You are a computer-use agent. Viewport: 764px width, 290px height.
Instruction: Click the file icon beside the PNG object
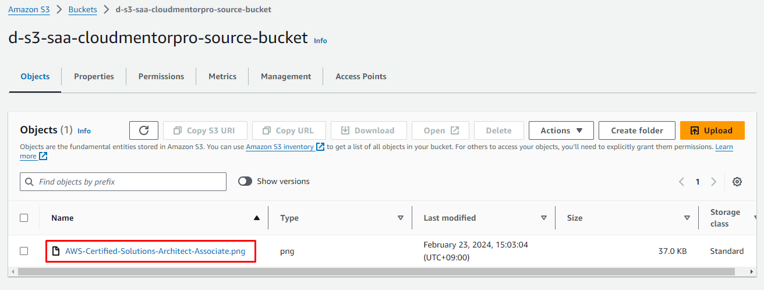(x=56, y=252)
